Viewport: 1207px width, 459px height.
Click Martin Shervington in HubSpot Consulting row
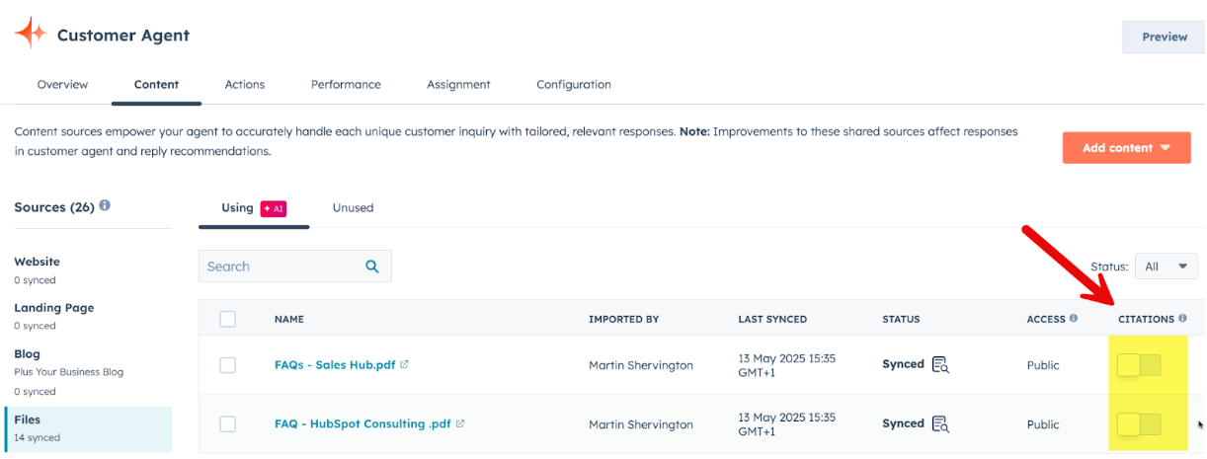641,424
